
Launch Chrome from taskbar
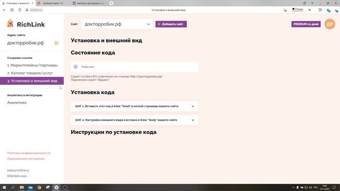pyautogui.click(x=39, y=187)
